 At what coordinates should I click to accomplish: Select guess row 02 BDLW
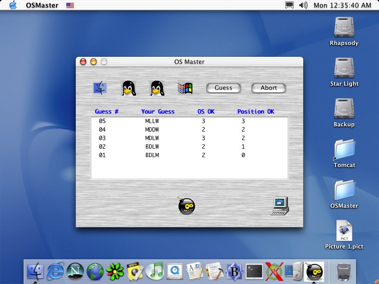(x=189, y=146)
